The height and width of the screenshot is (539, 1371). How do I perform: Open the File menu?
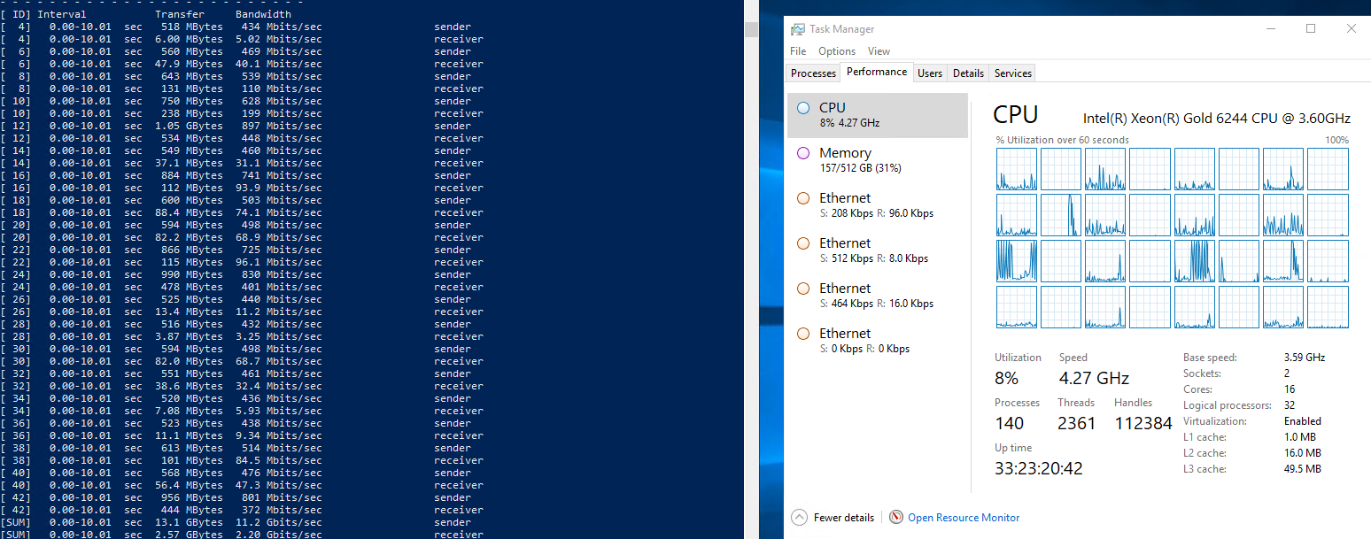pyautogui.click(x=798, y=51)
